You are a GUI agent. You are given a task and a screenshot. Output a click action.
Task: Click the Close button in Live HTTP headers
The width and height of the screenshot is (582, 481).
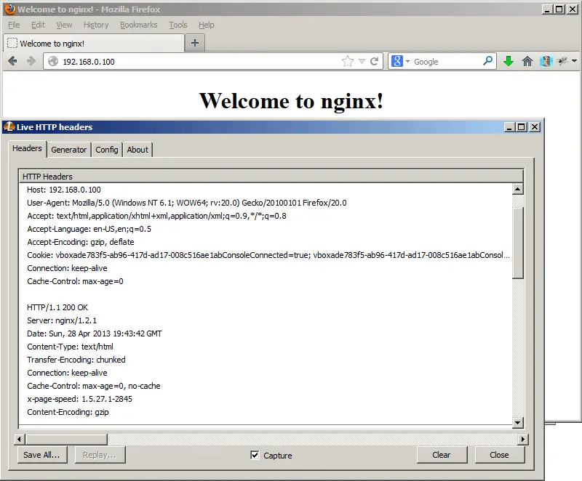tap(500, 455)
